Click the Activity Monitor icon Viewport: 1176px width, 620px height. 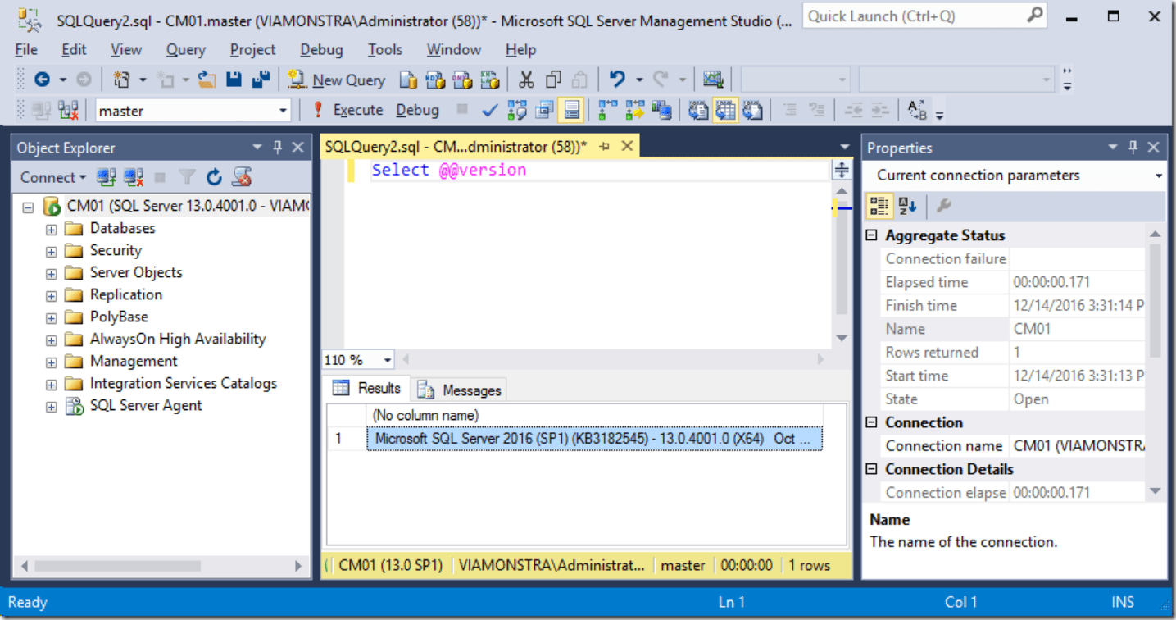pos(713,80)
